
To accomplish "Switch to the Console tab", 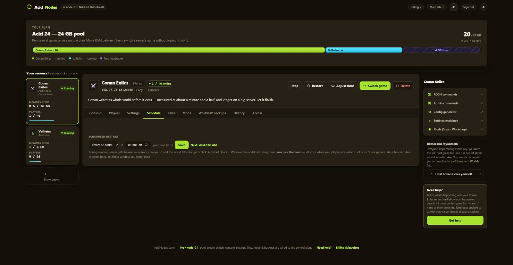I will (95, 113).
